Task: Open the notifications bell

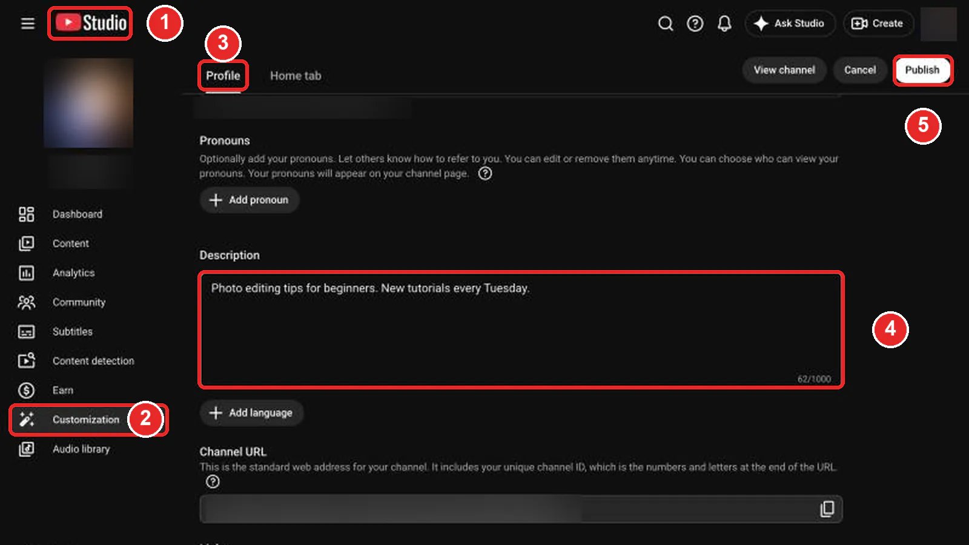Action: point(724,24)
